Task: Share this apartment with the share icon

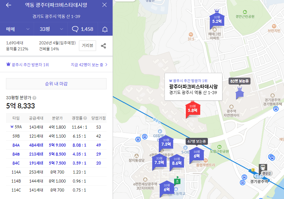Action: pos(103,46)
